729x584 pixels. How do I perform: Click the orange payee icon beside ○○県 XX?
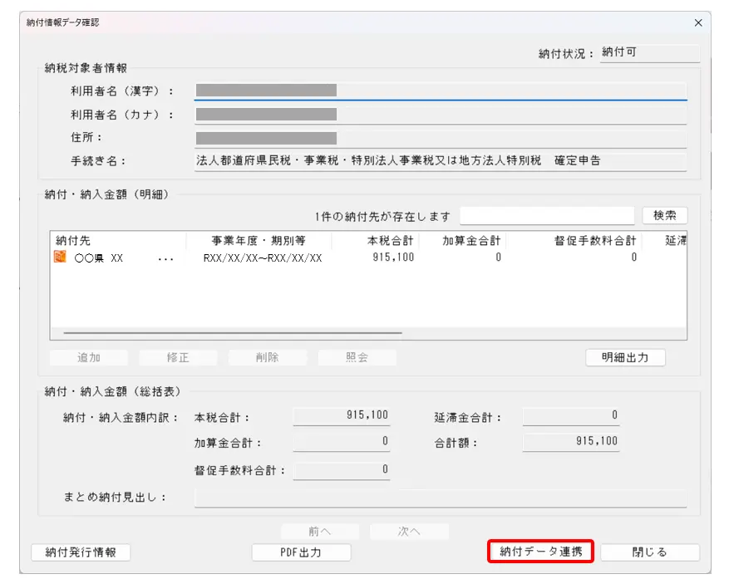pos(60,257)
